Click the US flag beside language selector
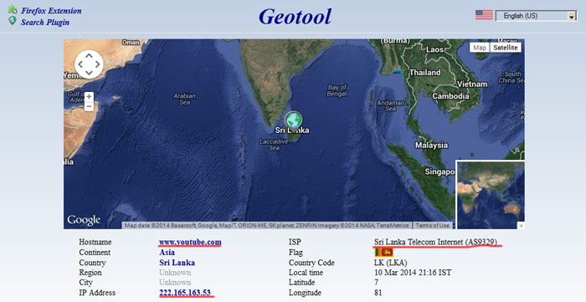 pos(484,14)
